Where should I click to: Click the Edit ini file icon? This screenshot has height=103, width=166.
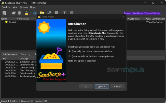click(x=57, y=13)
